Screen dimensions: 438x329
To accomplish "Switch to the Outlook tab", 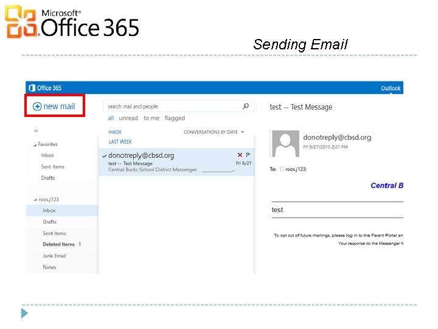I will click(391, 88).
